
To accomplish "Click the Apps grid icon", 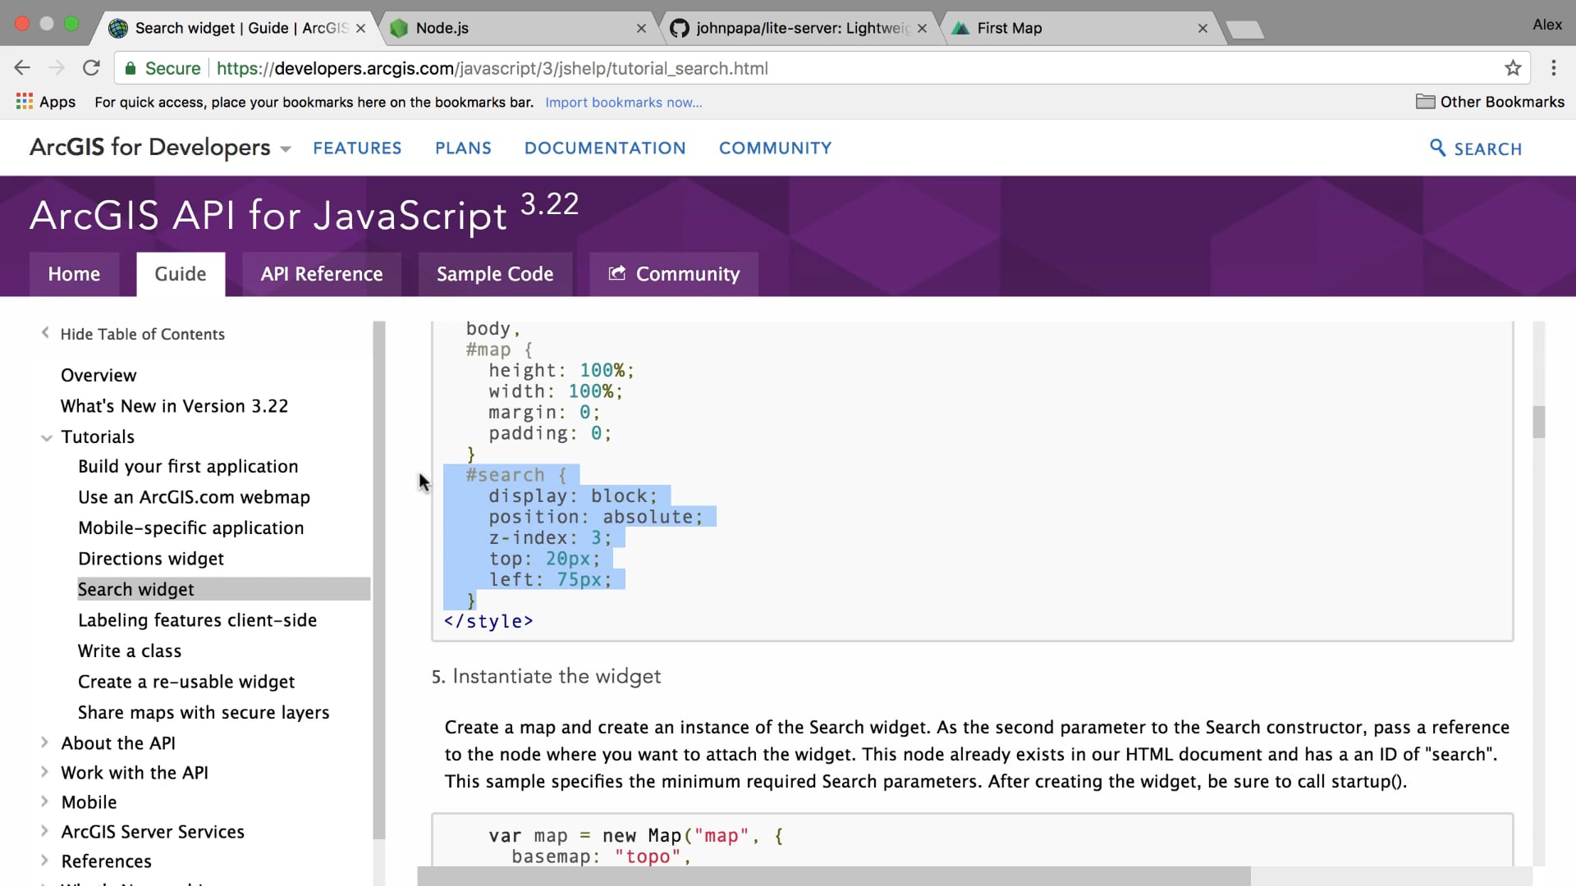I will tap(25, 102).
